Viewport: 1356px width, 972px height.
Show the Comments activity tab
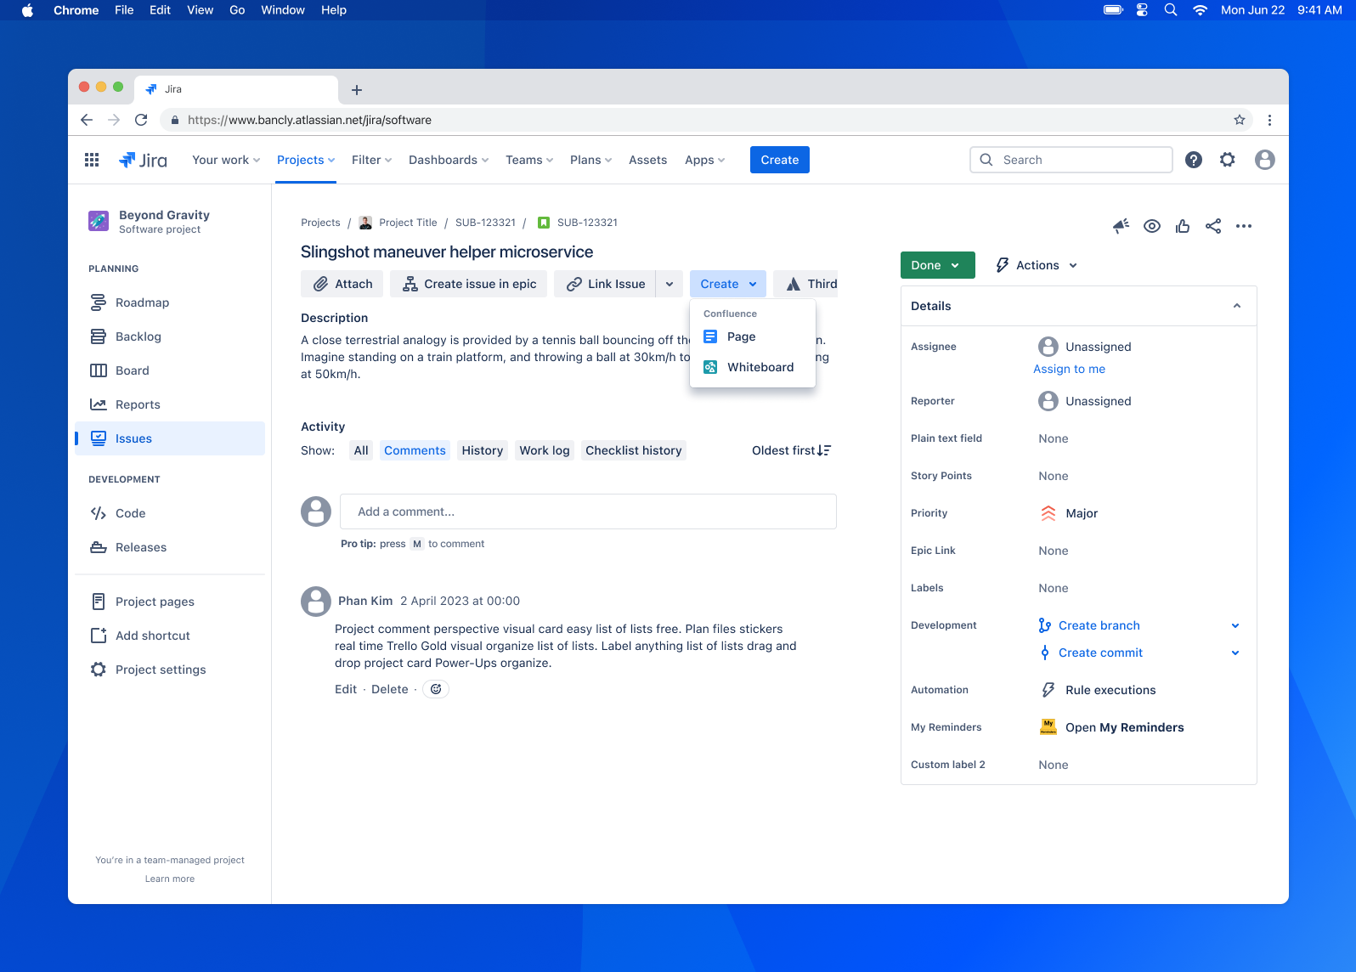pyautogui.click(x=415, y=450)
